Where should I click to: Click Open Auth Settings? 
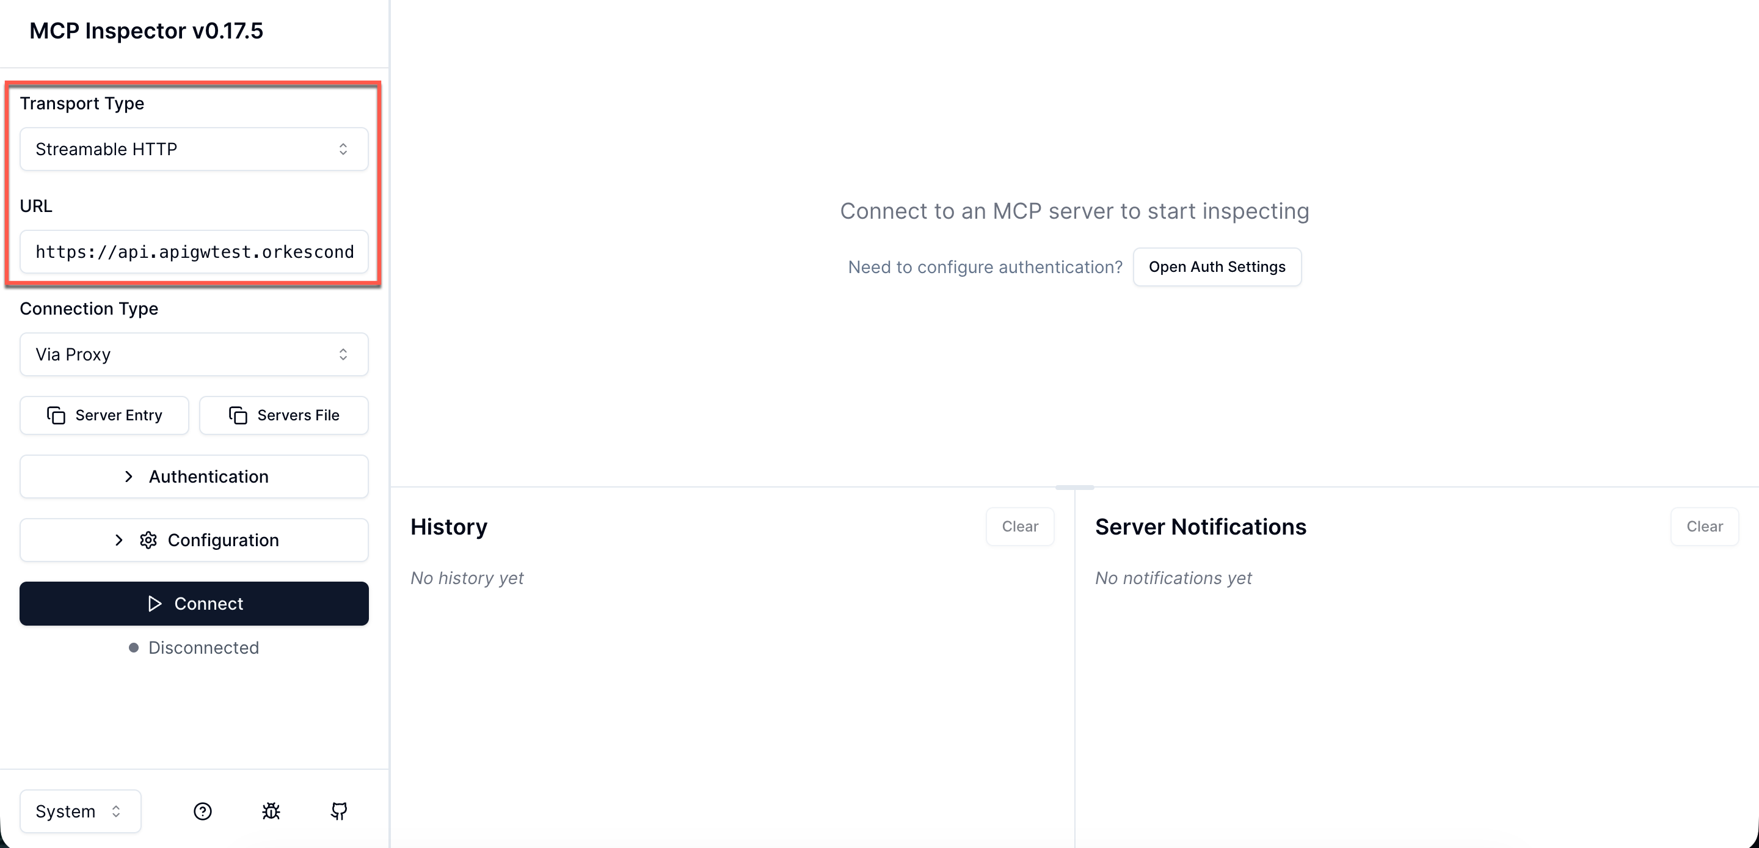(x=1217, y=266)
